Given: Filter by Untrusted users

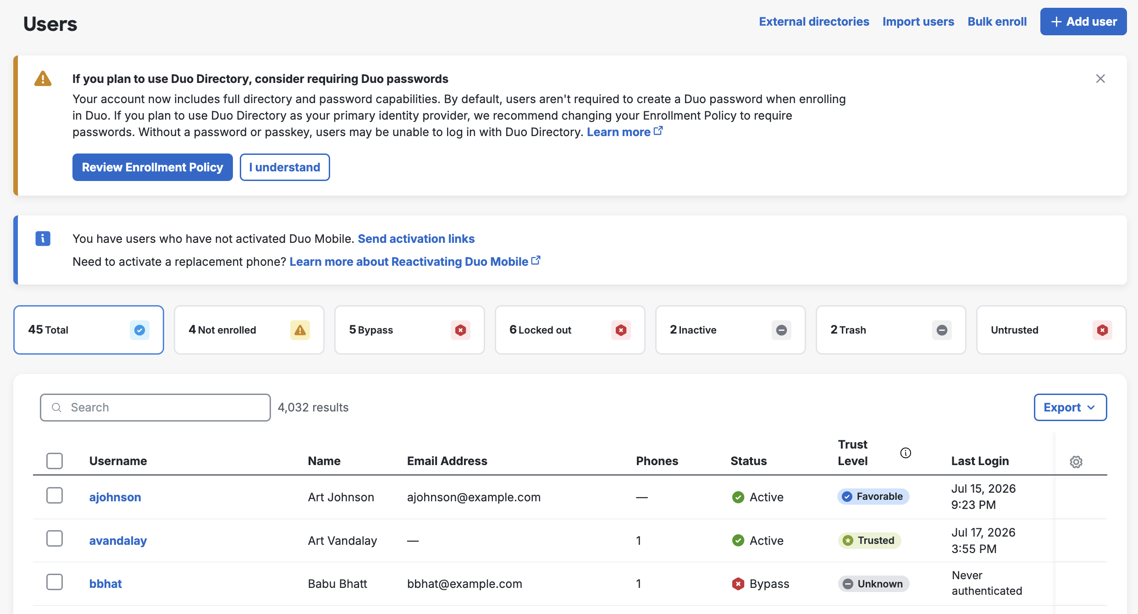Looking at the screenshot, I should click(x=1051, y=330).
